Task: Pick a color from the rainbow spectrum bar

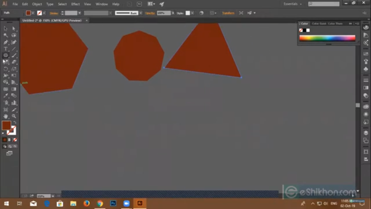Action: [326, 38]
